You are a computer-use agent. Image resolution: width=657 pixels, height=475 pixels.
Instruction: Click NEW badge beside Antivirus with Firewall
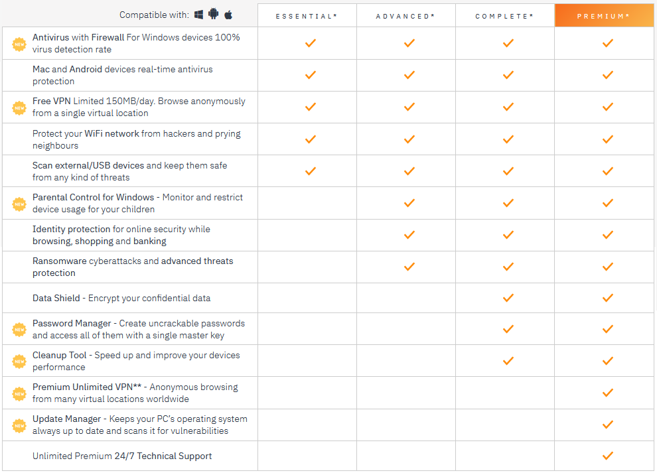click(19, 44)
